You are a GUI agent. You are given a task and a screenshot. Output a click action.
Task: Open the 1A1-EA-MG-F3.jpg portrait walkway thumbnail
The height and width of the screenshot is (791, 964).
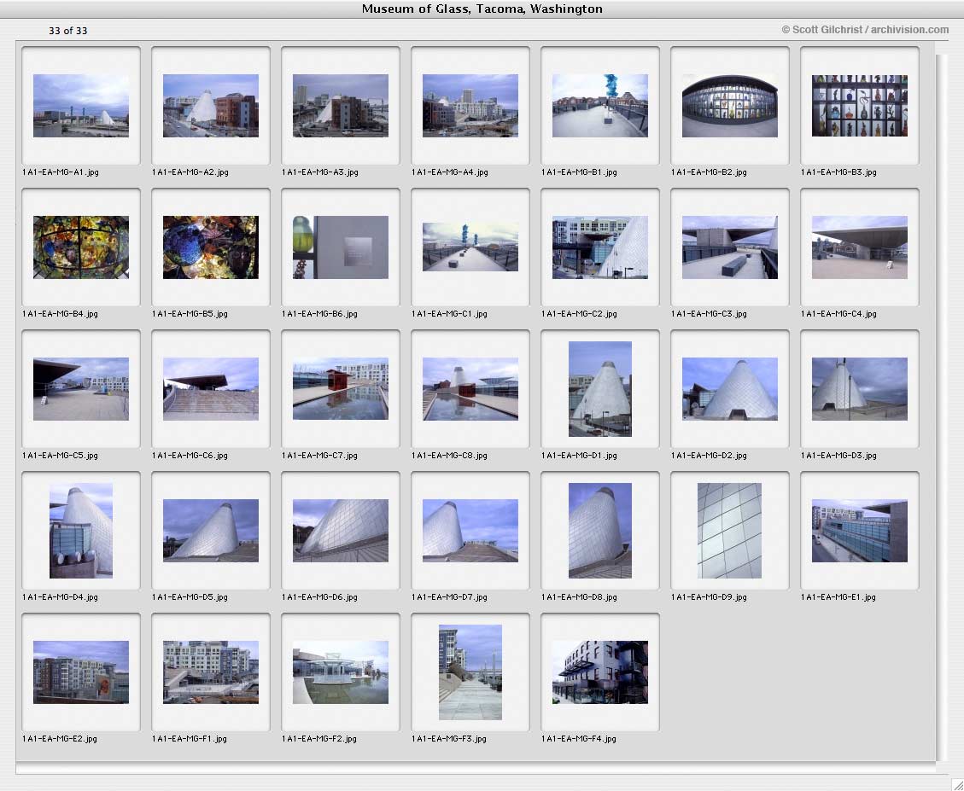point(470,672)
